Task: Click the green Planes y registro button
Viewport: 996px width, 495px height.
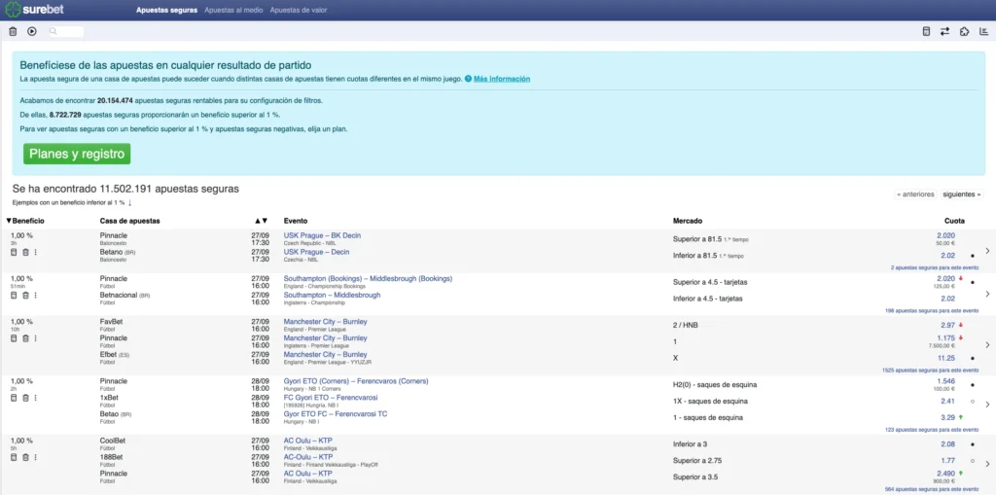Action: (x=77, y=154)
